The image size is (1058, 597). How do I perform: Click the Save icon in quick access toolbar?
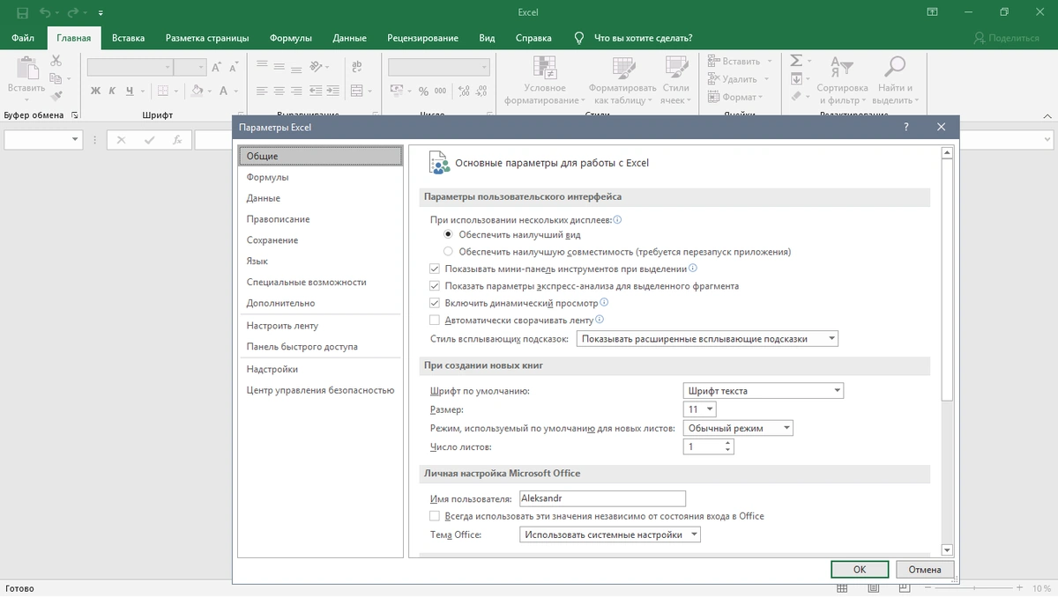22,12
